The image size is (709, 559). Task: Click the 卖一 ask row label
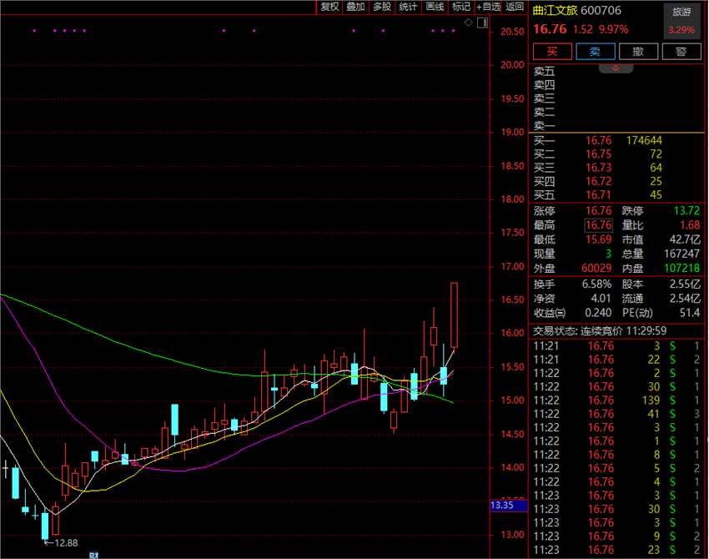coord(544,126)
